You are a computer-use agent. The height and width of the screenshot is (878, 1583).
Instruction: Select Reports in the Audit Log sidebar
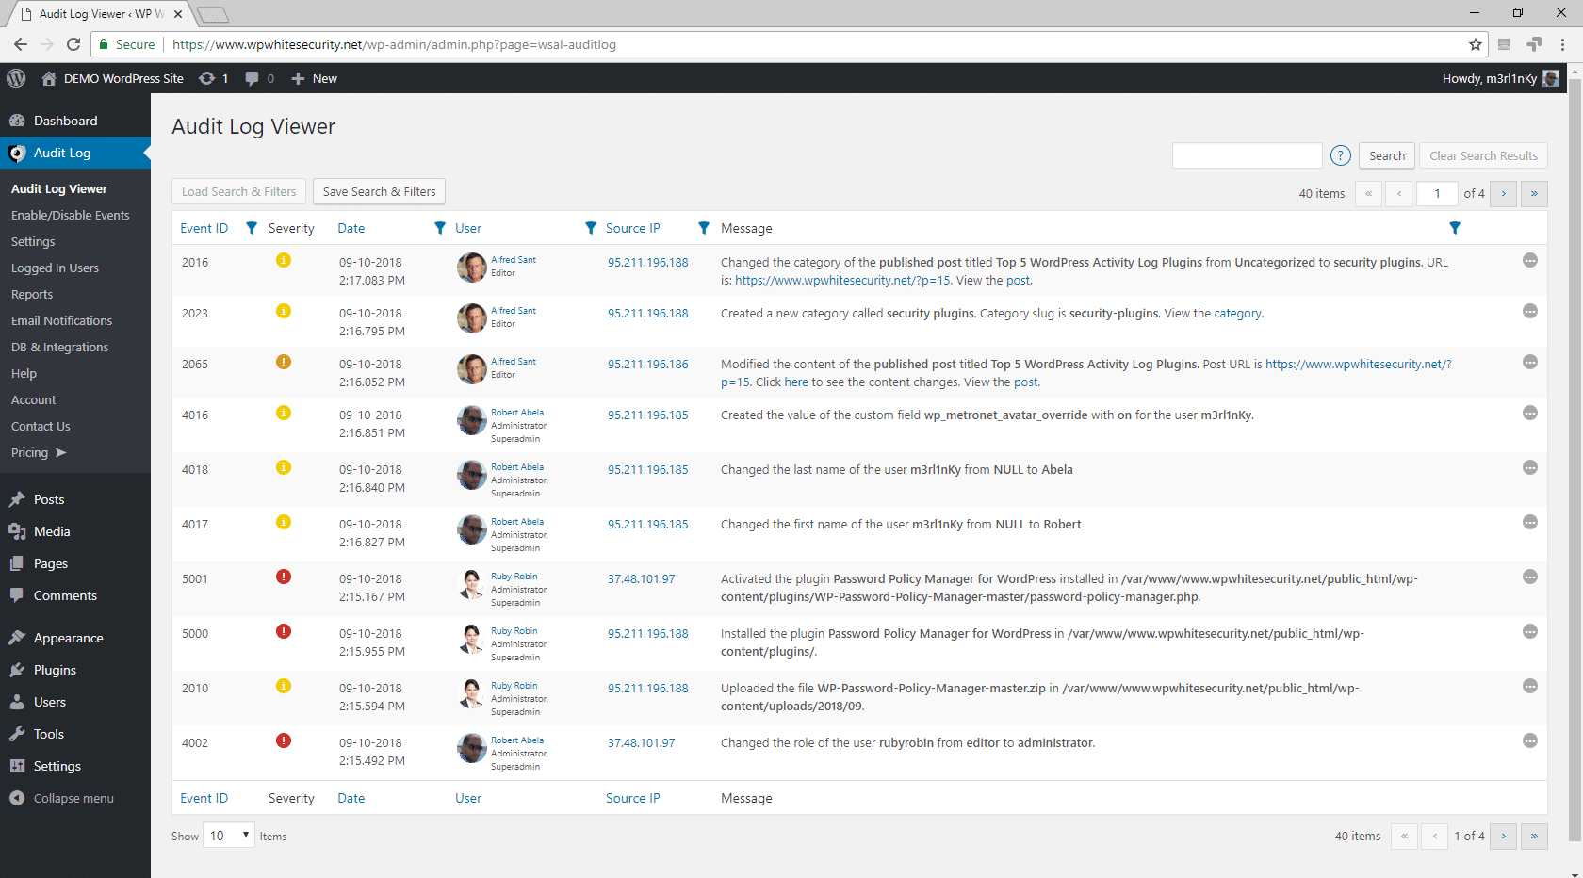pyautogui.click(x=32, y=294)
